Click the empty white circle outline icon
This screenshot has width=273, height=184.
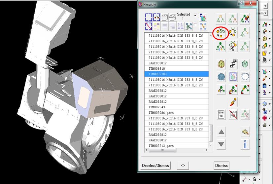tap(245, 77)
